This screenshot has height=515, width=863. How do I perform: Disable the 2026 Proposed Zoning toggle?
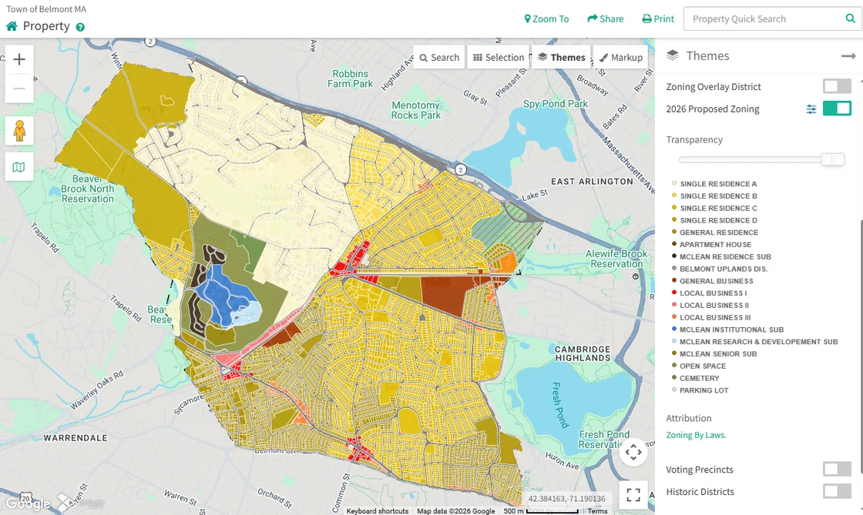[x=837, y=109]
